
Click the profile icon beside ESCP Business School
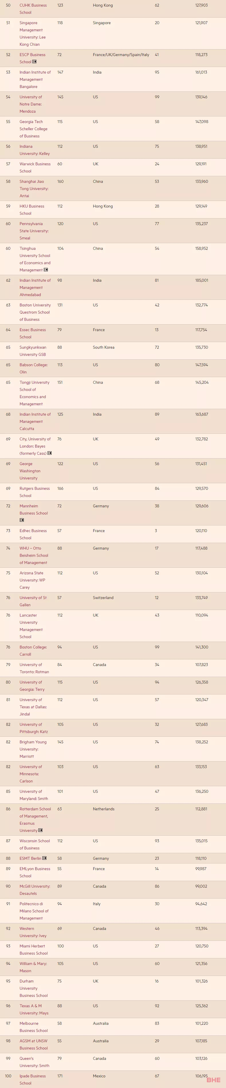click(x=34, y=62)
